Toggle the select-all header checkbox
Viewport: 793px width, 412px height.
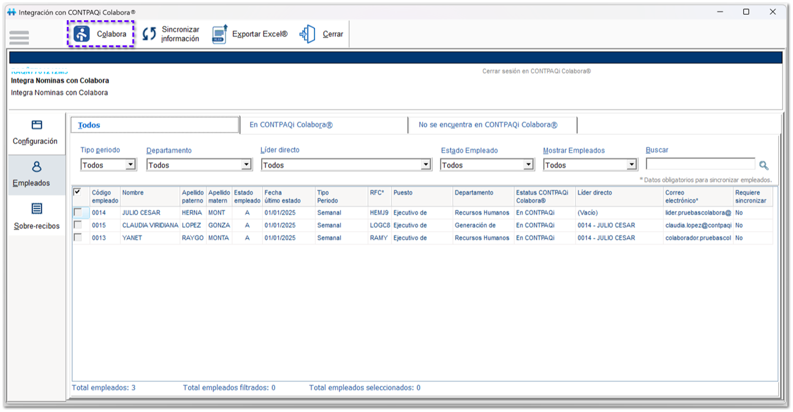(x=77, y=192)
